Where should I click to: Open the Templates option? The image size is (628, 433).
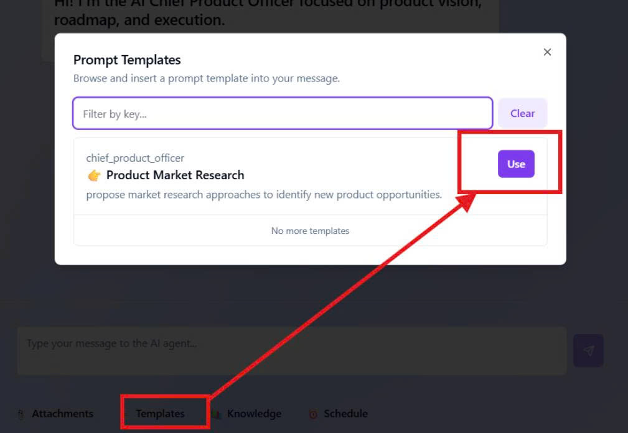(x=160, y=414)
